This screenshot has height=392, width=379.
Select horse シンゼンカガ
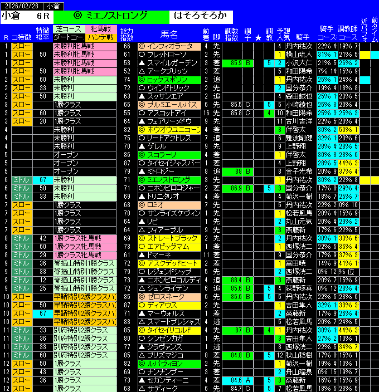tap(169, 339)
